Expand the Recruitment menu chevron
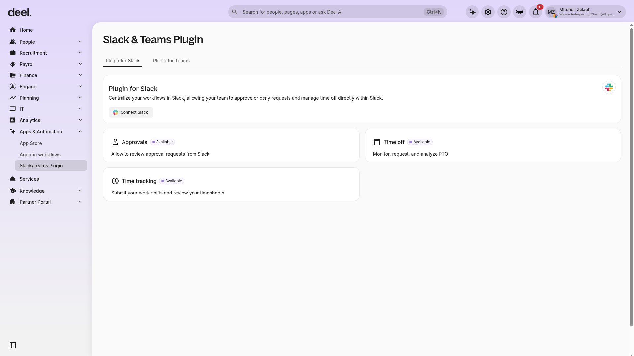Image resolution: width=634 pixels, height=356 pixels. click(x=80, y=53)
